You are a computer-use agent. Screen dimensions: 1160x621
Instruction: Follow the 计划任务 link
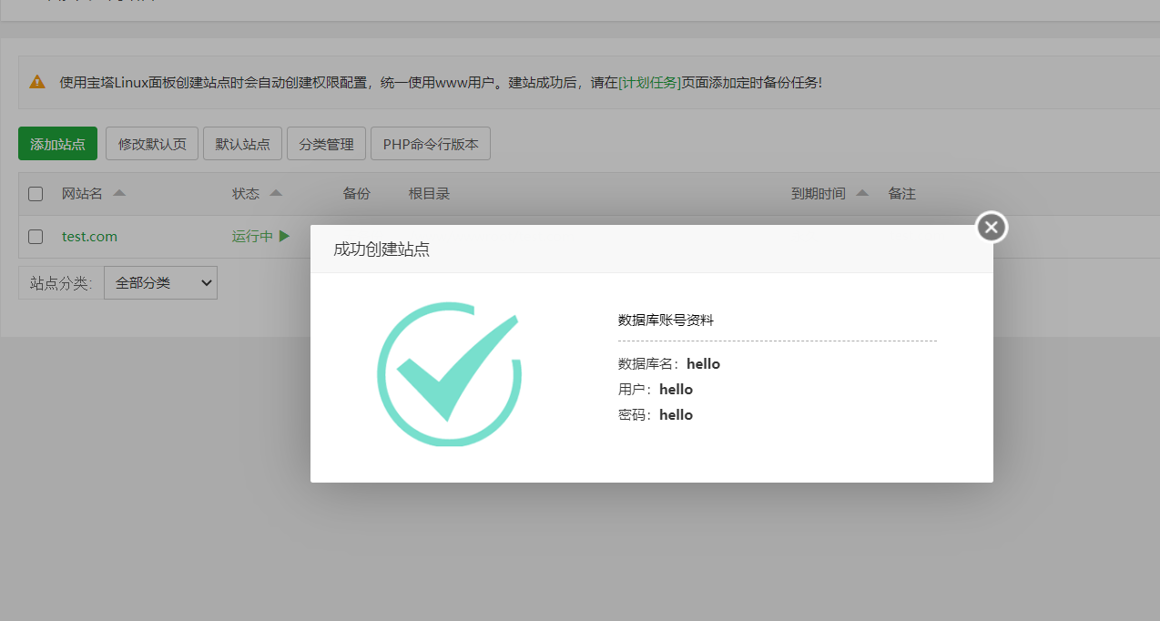[649, 82]
